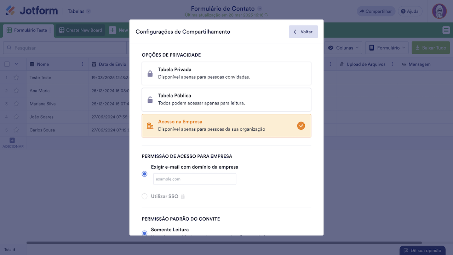Open the Ajuda help button
This screenshot has width=453, height=255.
click(x=410, y=11)
